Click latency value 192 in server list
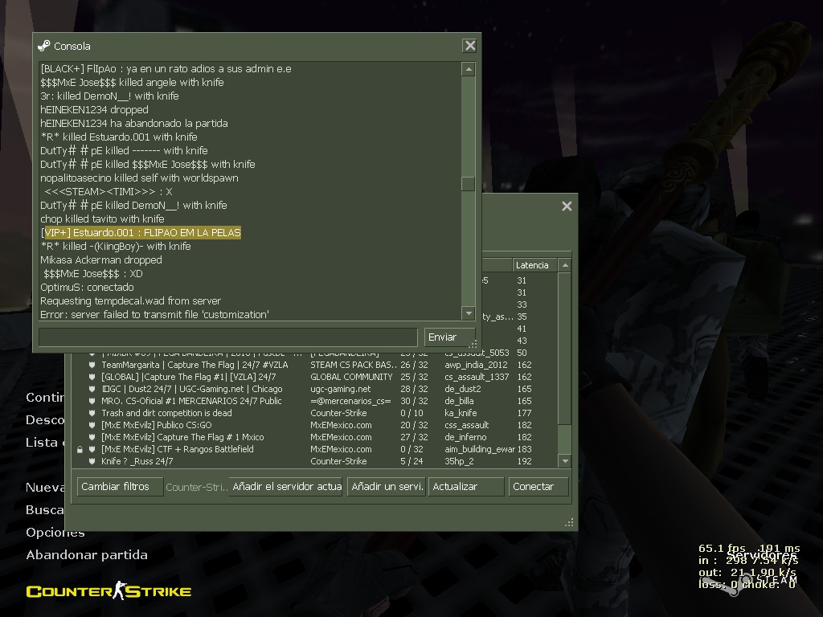823x617 pixels. pyautogui.click(x=524, y=461)
